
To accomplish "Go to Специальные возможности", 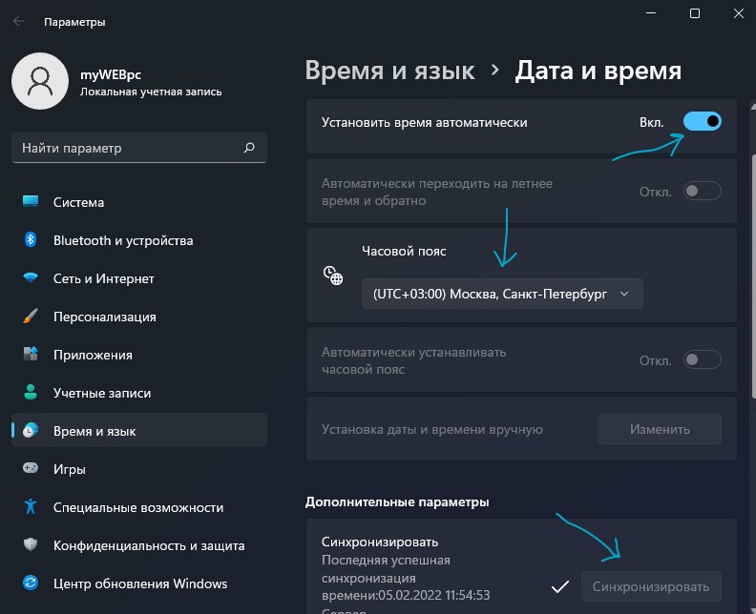I will pos(139,506).
